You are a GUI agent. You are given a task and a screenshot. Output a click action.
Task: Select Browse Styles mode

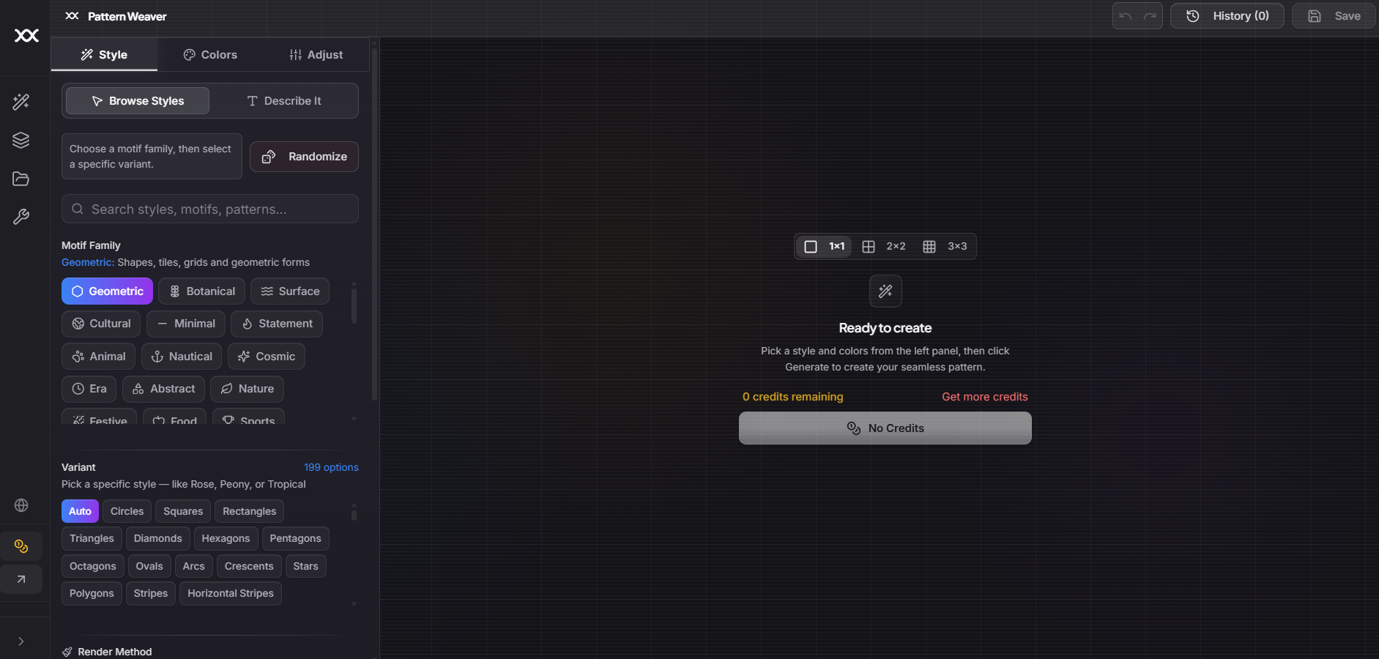click(138, 101)
